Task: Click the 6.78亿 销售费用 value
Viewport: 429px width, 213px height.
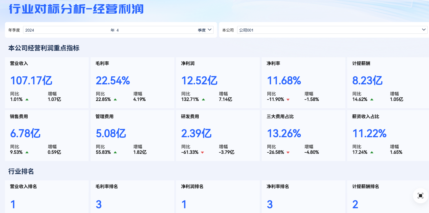Action: coord(25,133)
